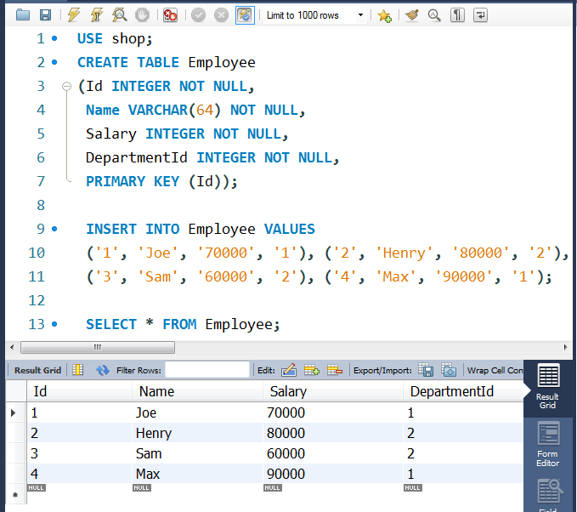Screen dimensions: 577x512
Task: Toggle invisible characters display (pilcrow icon)
Action: (x=457, y=15)
